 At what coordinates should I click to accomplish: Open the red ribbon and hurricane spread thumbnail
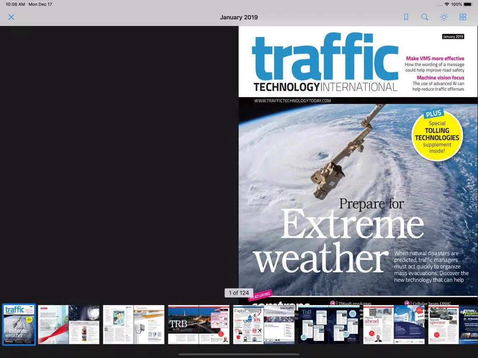tap(69, 324)
